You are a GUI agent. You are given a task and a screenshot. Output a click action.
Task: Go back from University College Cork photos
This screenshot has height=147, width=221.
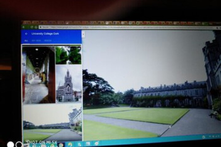26,34
